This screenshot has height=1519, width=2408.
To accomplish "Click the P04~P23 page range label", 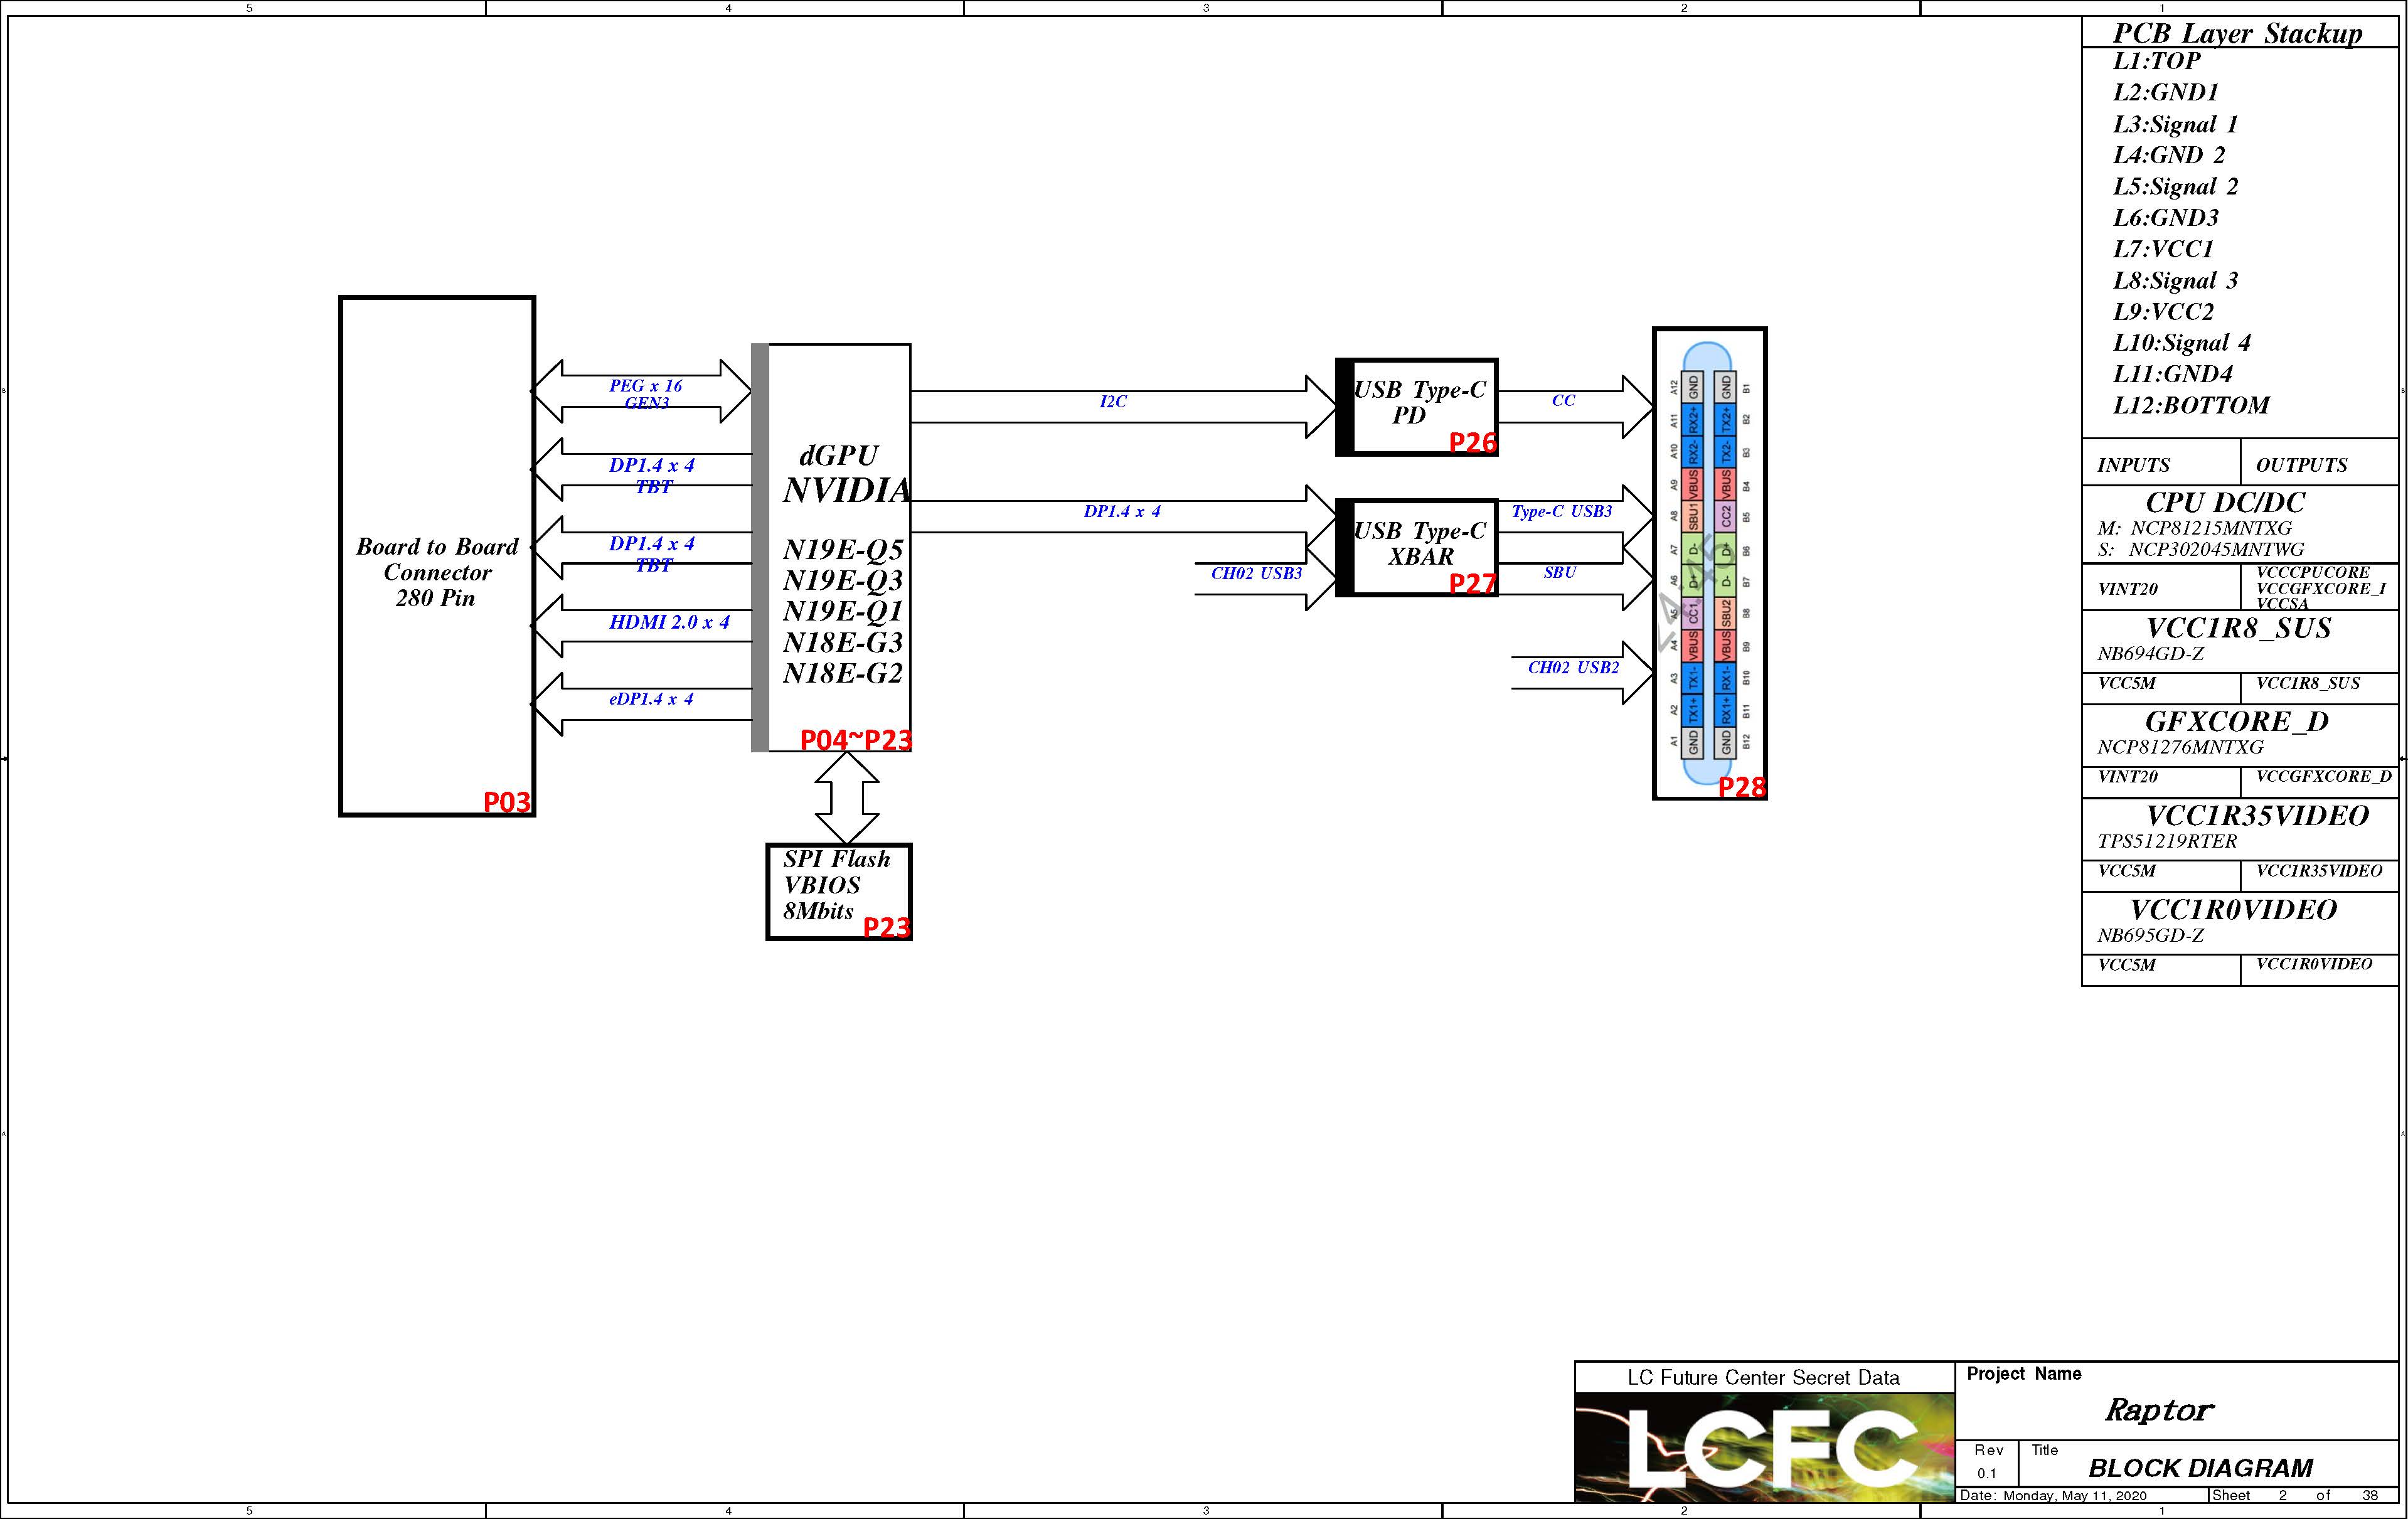I will point(855,740).
